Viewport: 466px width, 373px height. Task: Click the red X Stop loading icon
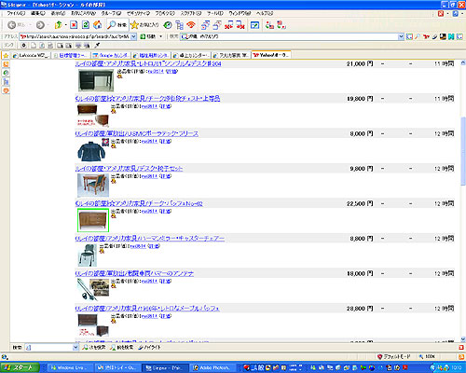point(74,25)
